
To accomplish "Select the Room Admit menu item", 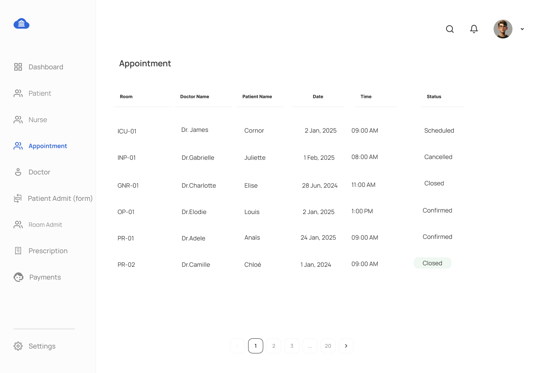I will [x=45, y=225].
